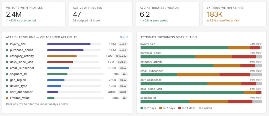Click the script tag on purchase_count row
This screenshot has height=116, width=269.
tap(123, 50)
